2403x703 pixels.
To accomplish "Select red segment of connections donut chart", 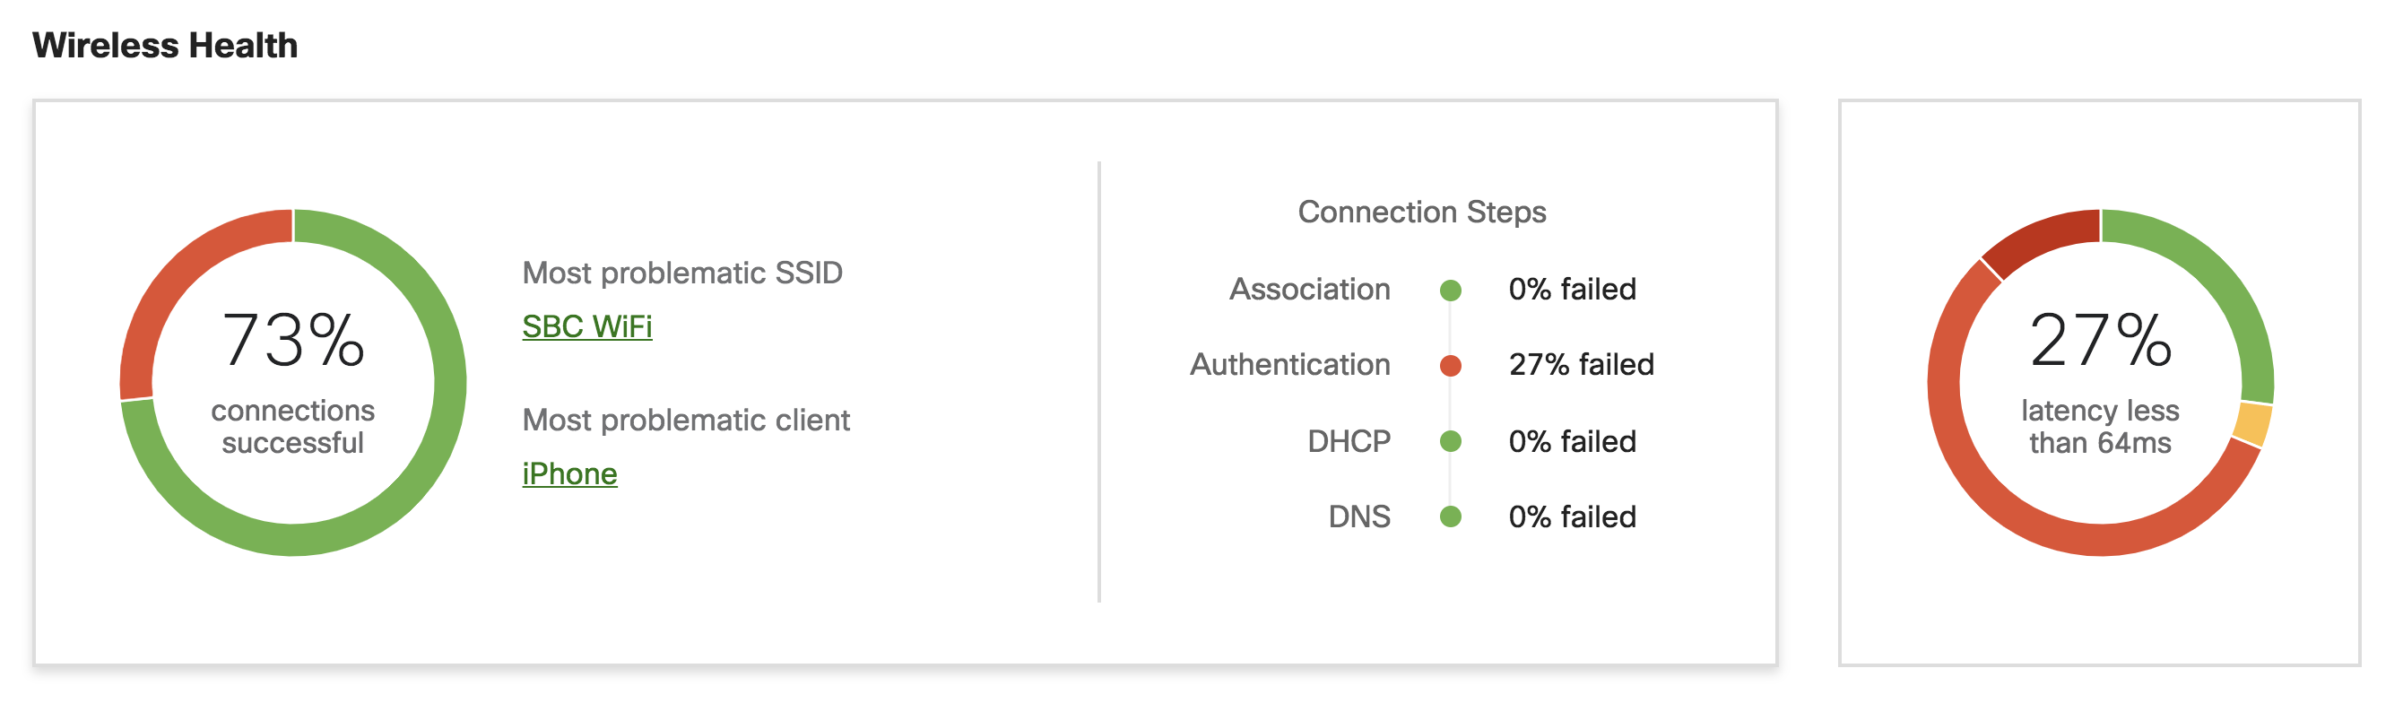I will 178,280.
